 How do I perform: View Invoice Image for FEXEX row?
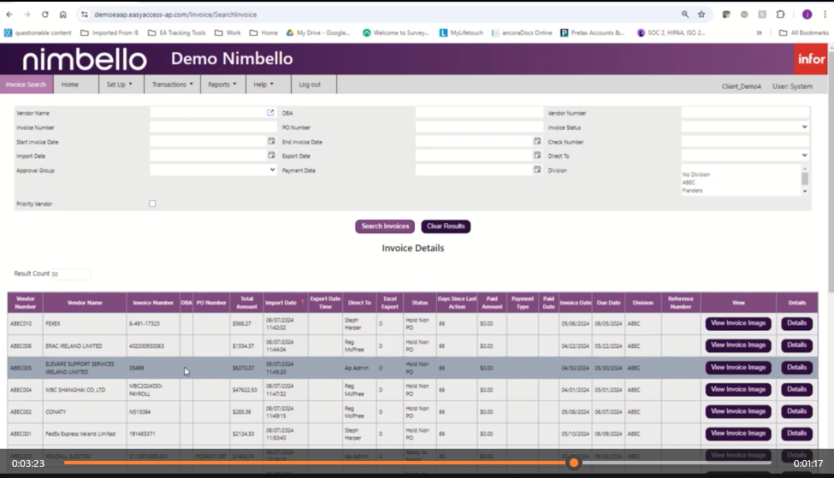click(738, 323)
